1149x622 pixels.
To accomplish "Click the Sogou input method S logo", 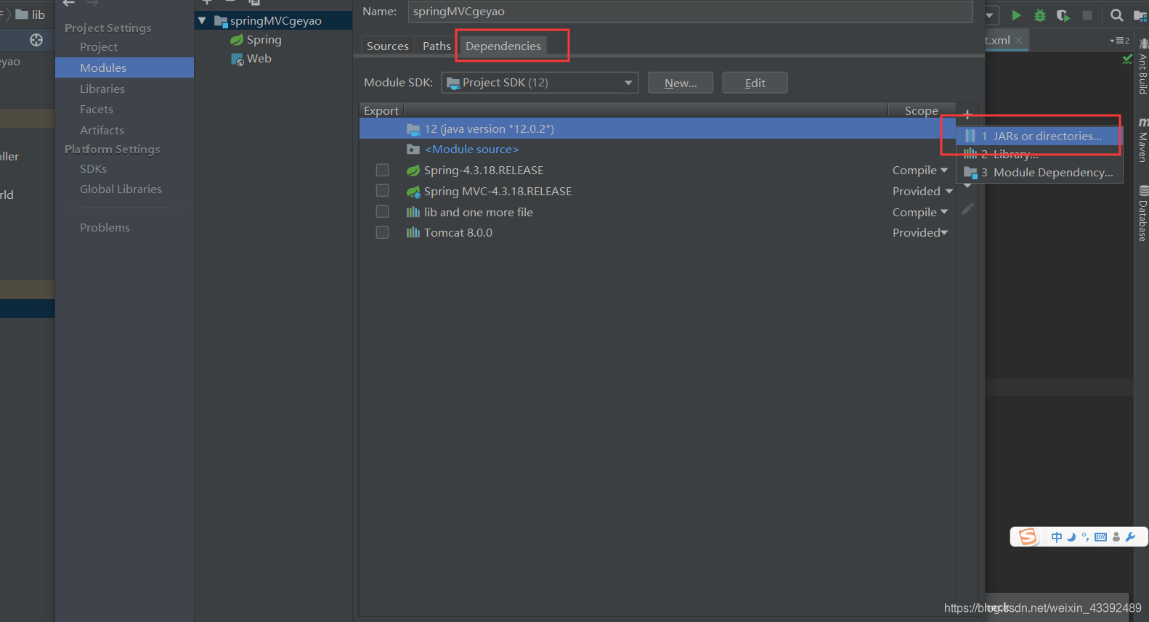I will [x=1028, y=537].
